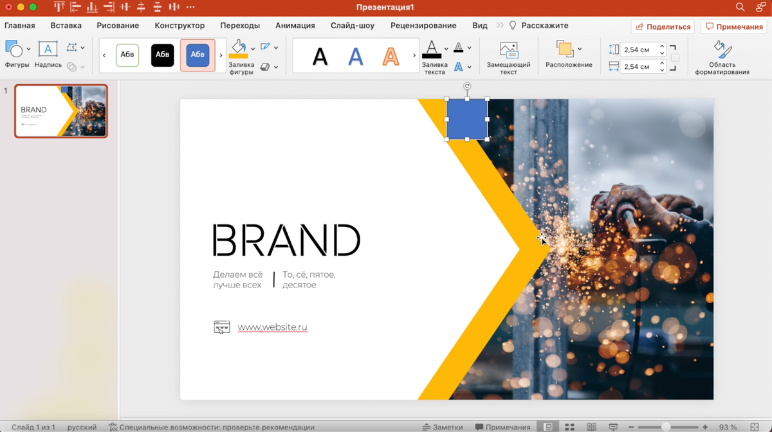Click the text effects blue A icon
The height and width of the screenshot is (432, 772).
tap(458, 66)
